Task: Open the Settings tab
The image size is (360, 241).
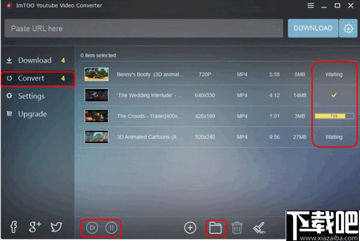Action: pyautogui.click(x=37, y=96)
